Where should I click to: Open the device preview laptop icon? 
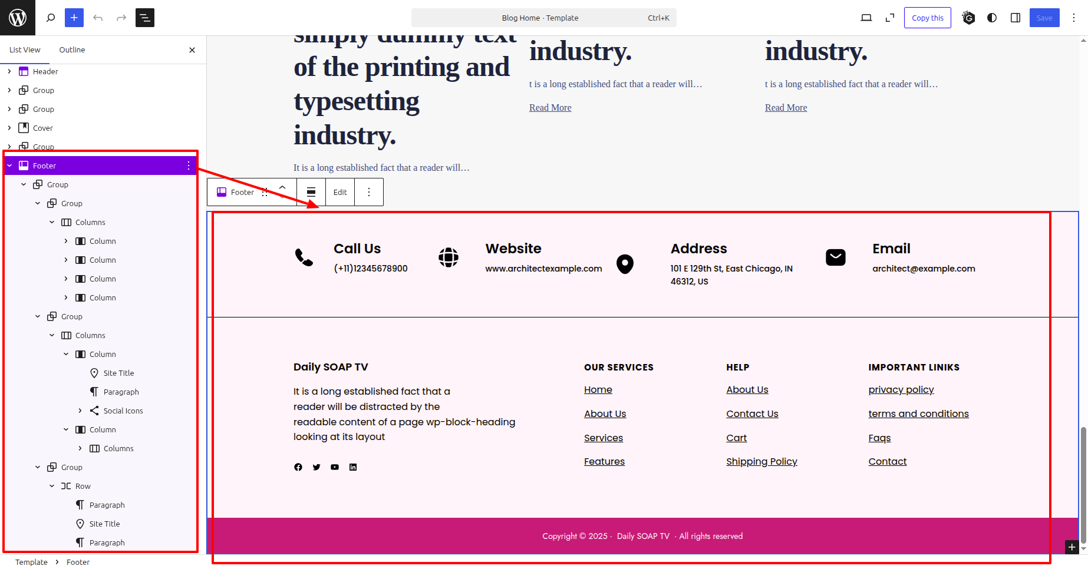(x=866, y=18)
